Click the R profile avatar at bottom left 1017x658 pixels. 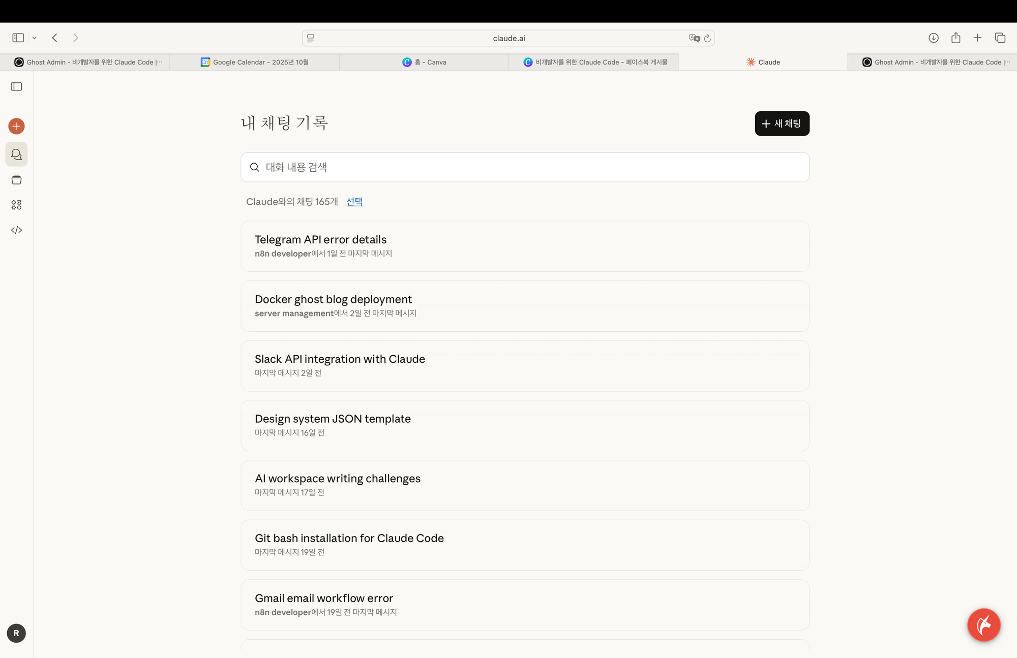(16, 633)
